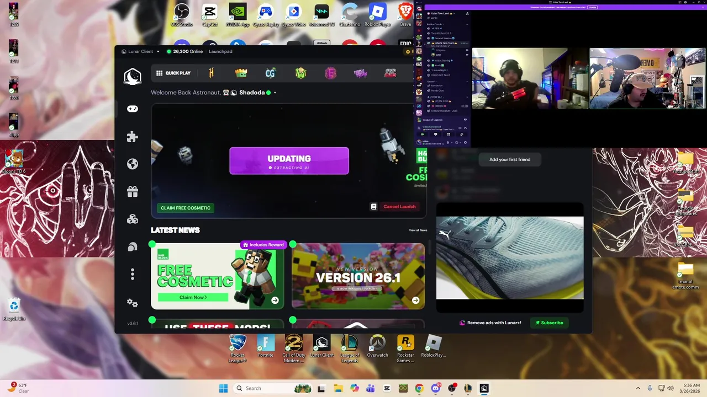The image size is (707, 397).
Task: Open Google Chrome from taskbar
Action: pyautogui.click(x=419, y=388)
